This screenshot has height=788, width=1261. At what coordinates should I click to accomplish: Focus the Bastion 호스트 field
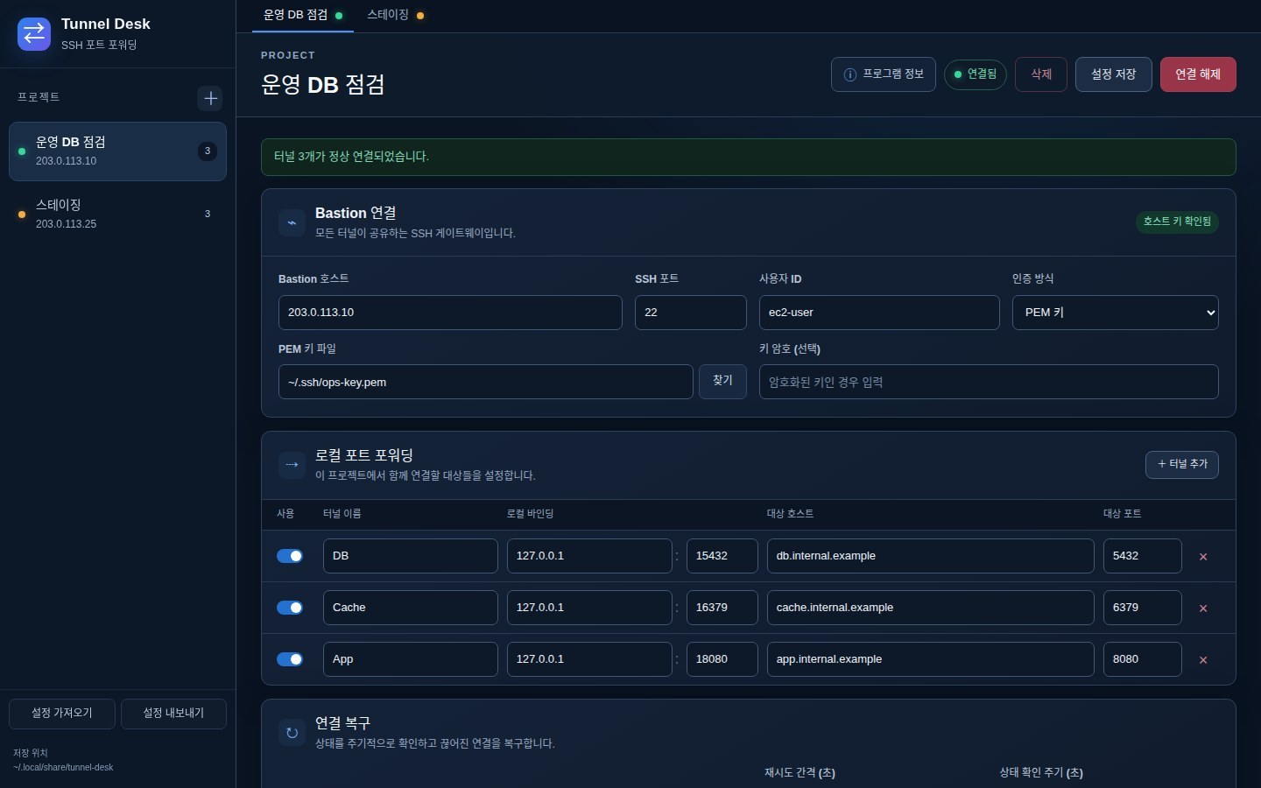(450, 313)
